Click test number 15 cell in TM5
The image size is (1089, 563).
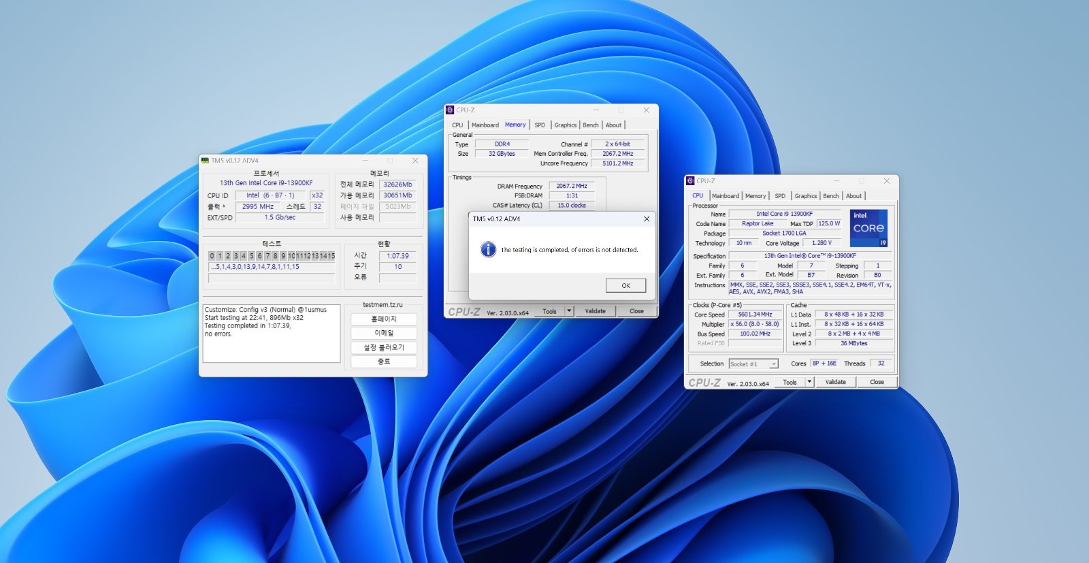pos(331,256)
